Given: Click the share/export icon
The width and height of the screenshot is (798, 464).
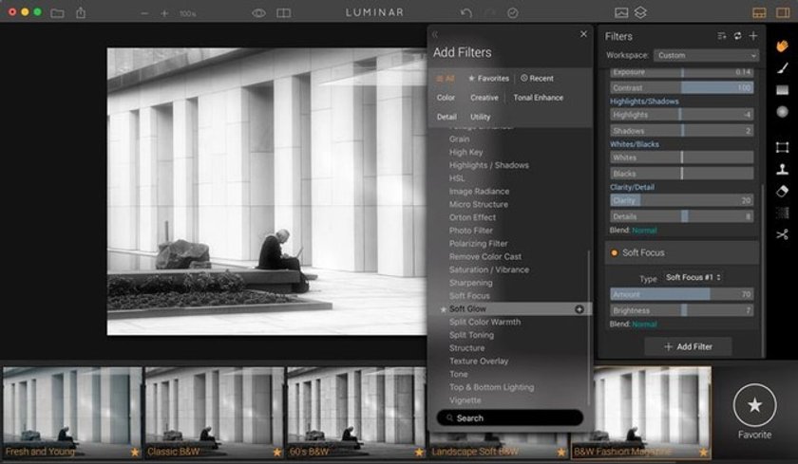Looking at the screenshot, I should pyautogui.click(x=81, y=12).
